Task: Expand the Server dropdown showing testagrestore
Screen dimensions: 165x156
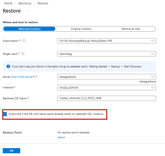Action: coord(107,77)
